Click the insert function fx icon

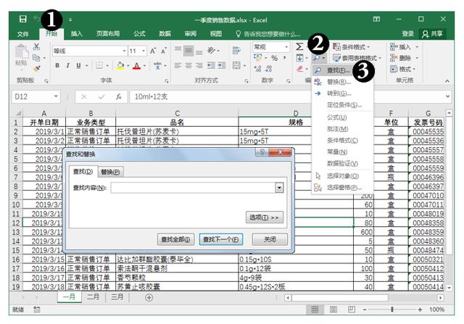(x=119, y=96)
